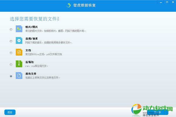
Task: Choose the 文档 radio button
Action: point(11,53)
